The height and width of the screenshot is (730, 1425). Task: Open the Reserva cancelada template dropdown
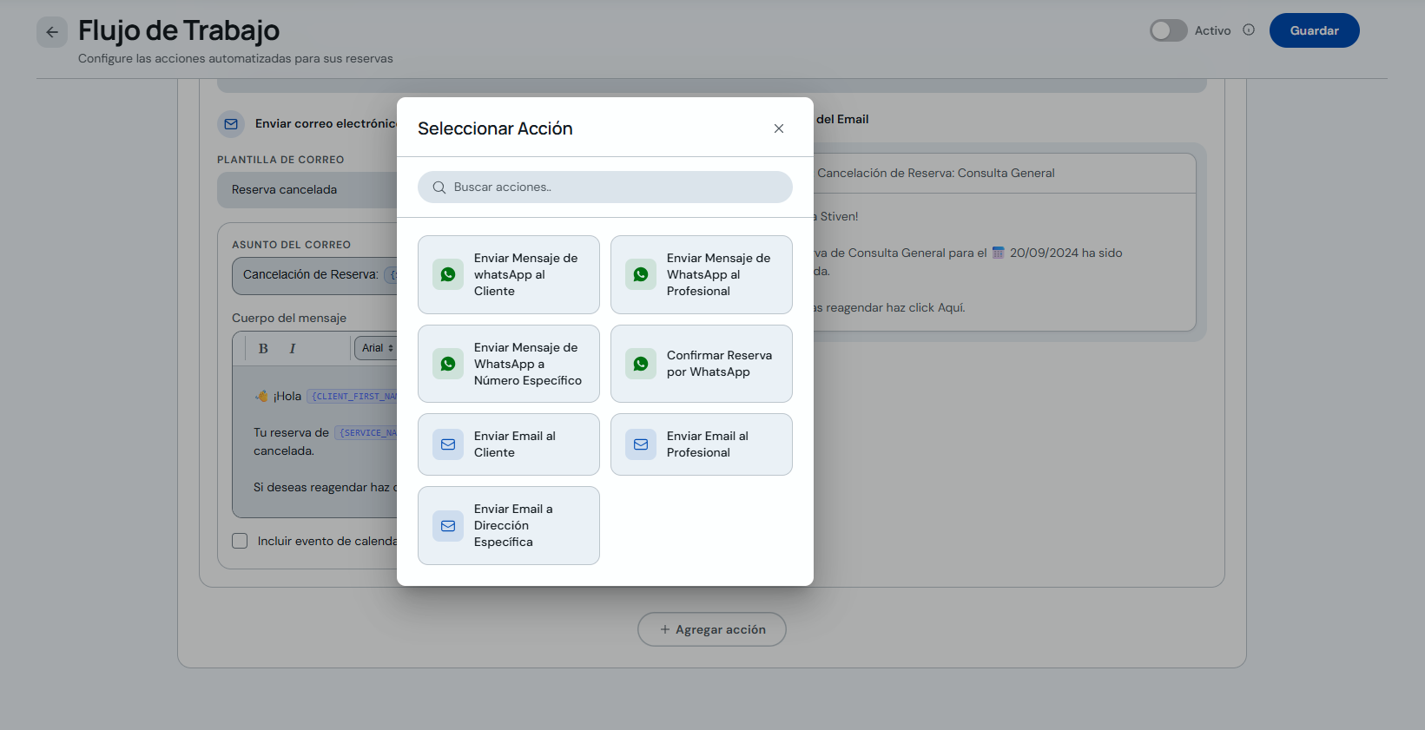[307, 189]
